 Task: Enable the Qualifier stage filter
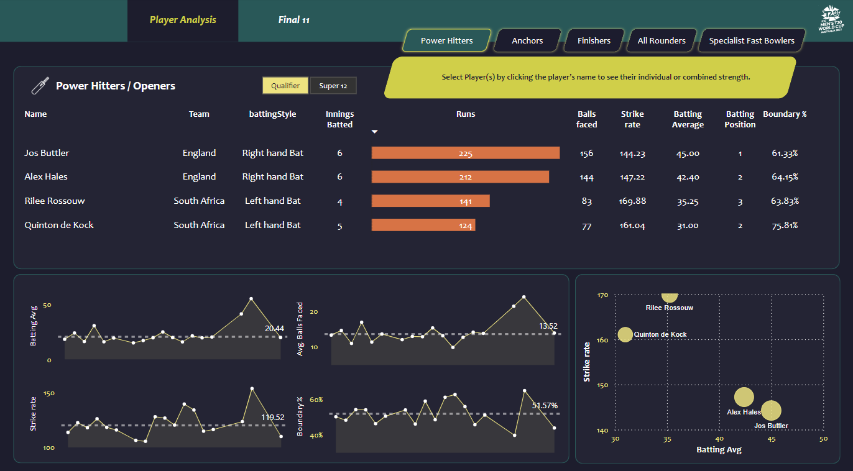coord(285,85)
